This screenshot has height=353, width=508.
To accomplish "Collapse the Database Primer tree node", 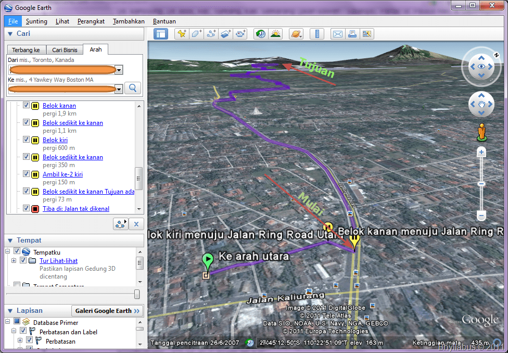I will pos(8,322).
